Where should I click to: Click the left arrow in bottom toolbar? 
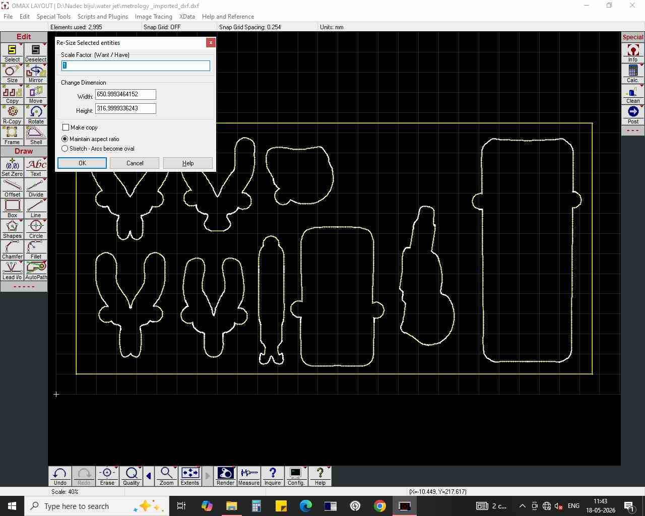(x=149, y=476)
